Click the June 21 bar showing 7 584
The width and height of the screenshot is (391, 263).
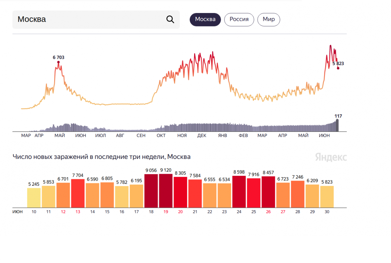195,193
